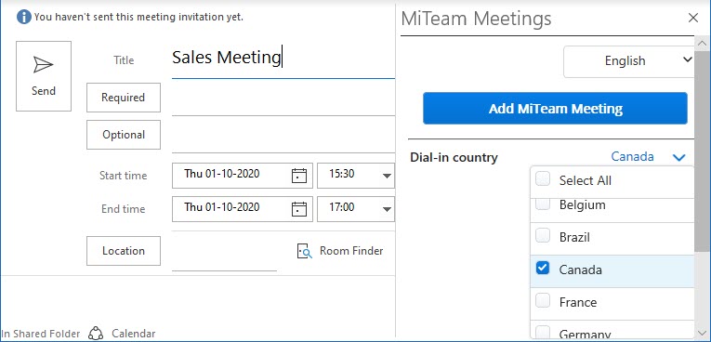Click the Send paper-plane icon

tap(44, 65)
